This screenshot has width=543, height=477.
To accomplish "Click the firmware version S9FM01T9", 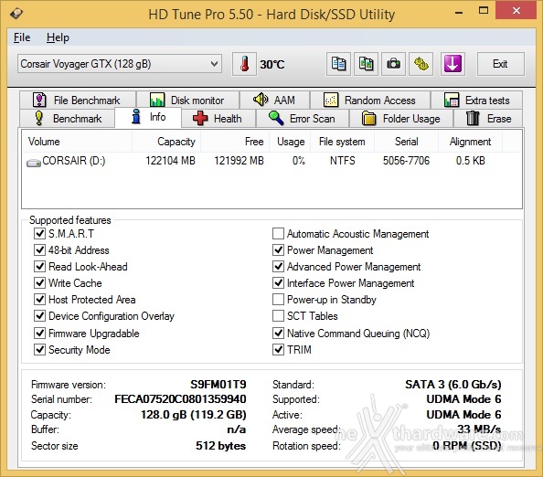I will coord(218,384).
